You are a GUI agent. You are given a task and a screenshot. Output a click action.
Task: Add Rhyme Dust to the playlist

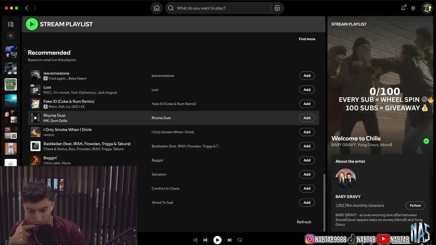[x=307, y=118]
